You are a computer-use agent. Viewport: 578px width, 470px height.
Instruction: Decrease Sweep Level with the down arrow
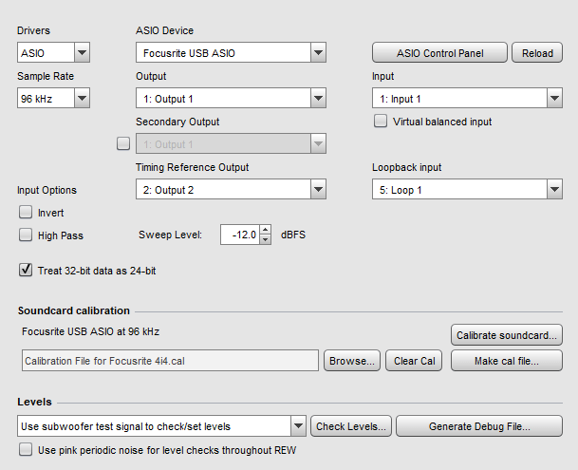pyautogui.click(x=266, y=239)
